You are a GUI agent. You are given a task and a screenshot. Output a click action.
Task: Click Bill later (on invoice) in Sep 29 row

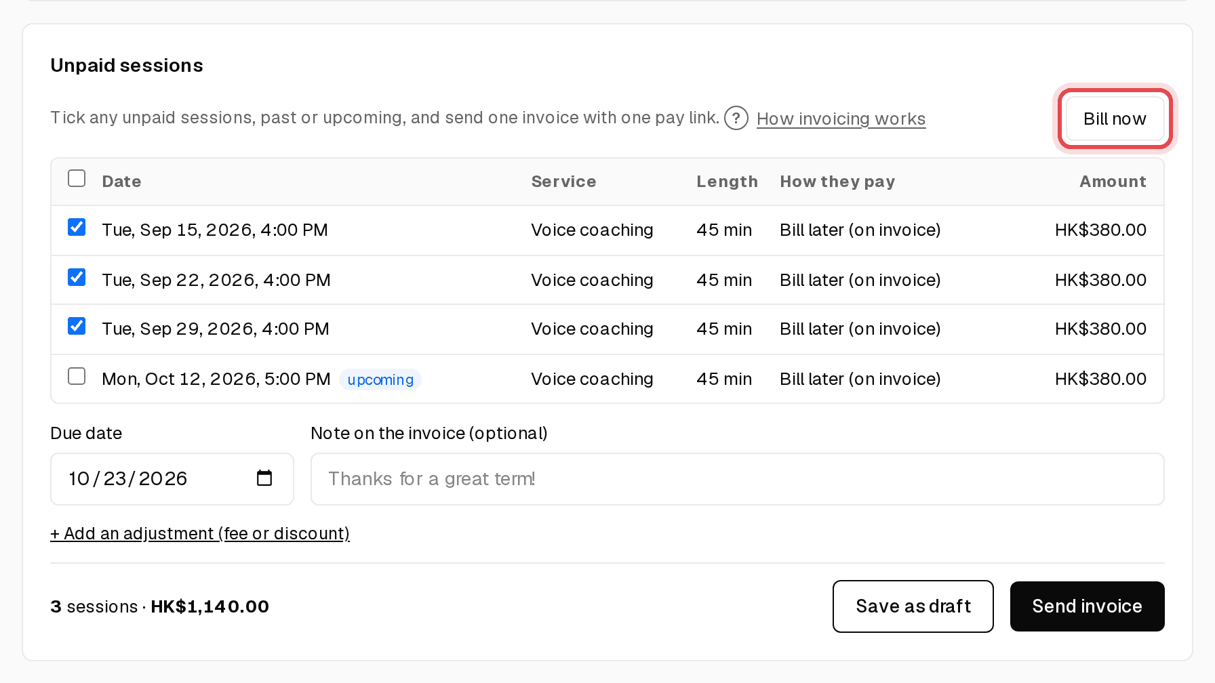click(x=860, y=329)
